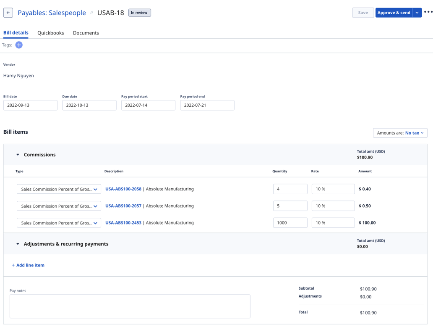The width and height of the screenshot is (433, 327).
Task: Open the last bill item's type dropdown
Action: point(59,222)
